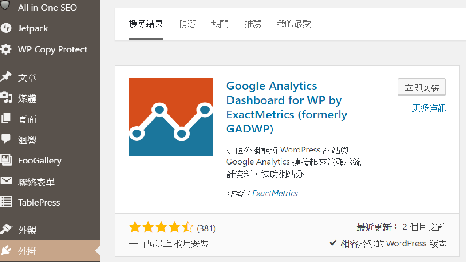Click the 外觀 paintbrush icon
Screen dimensions: 466x262
[x=6, y=230]
